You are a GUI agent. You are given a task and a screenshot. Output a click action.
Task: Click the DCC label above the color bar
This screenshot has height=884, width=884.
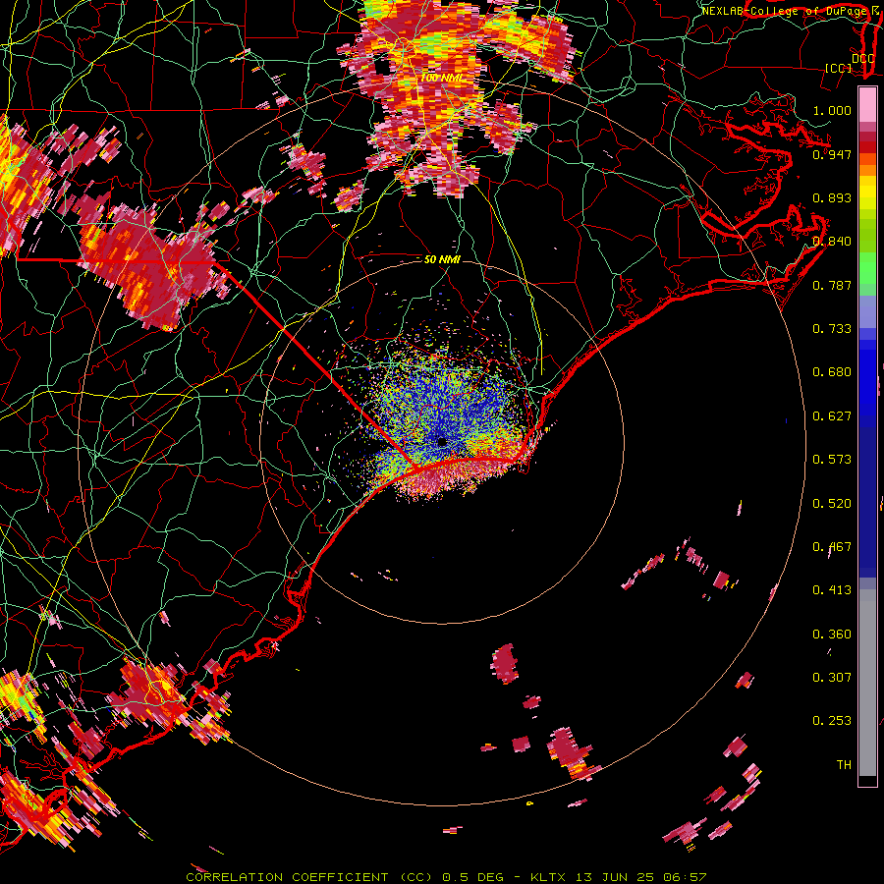pos(862,58)
